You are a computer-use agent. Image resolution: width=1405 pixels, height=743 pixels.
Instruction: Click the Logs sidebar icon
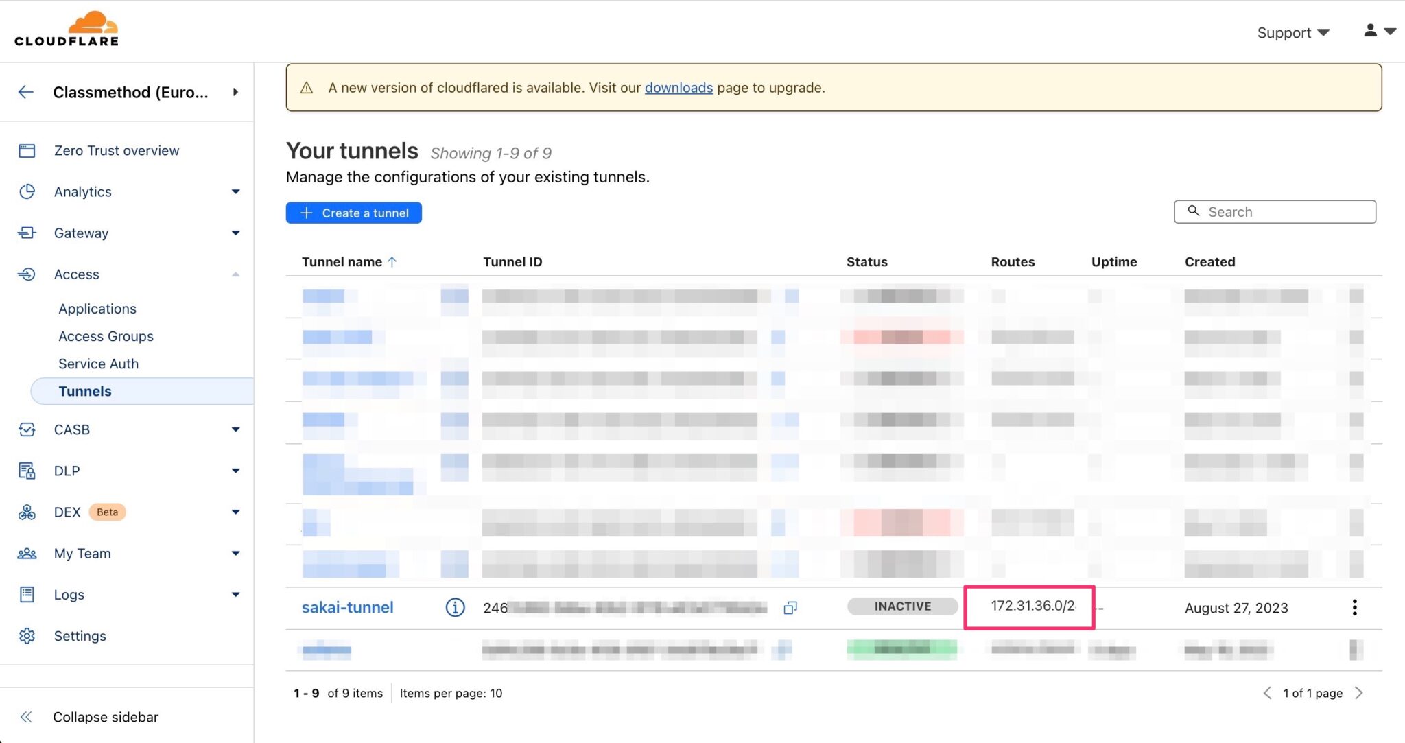pyautogui.click(x=27, y=595)
